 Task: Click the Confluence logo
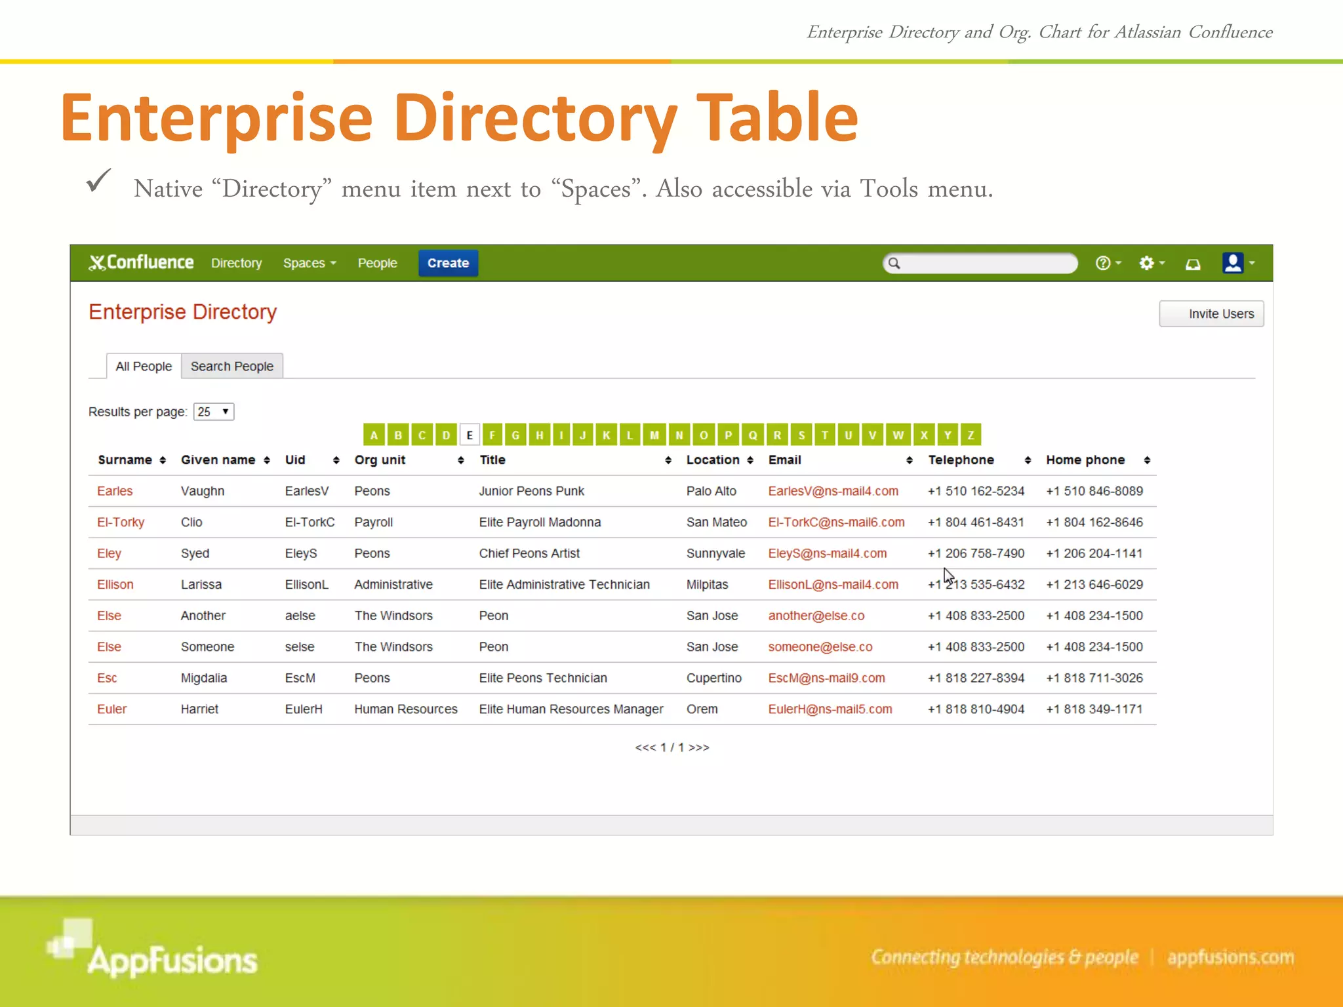click(x=141, y=263)
